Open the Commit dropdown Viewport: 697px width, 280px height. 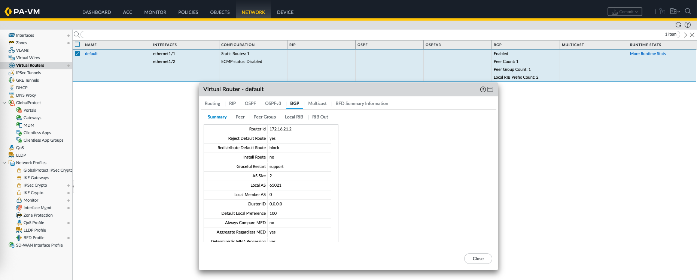click(x=625, y=12)
